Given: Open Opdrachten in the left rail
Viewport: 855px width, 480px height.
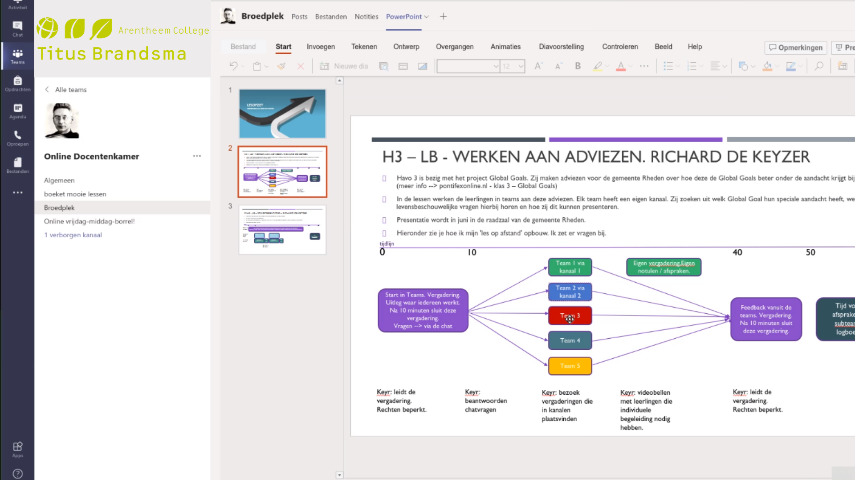Looking at the screenshot, I should (17, 83).
